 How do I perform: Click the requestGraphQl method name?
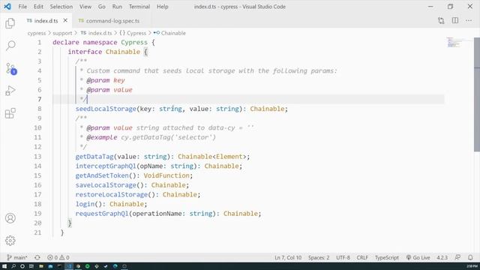tap(102, 213)
